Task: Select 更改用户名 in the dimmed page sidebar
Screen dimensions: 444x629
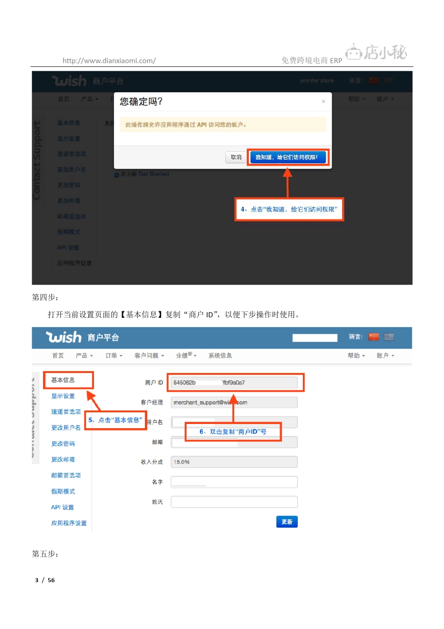Action: point(72,170)
